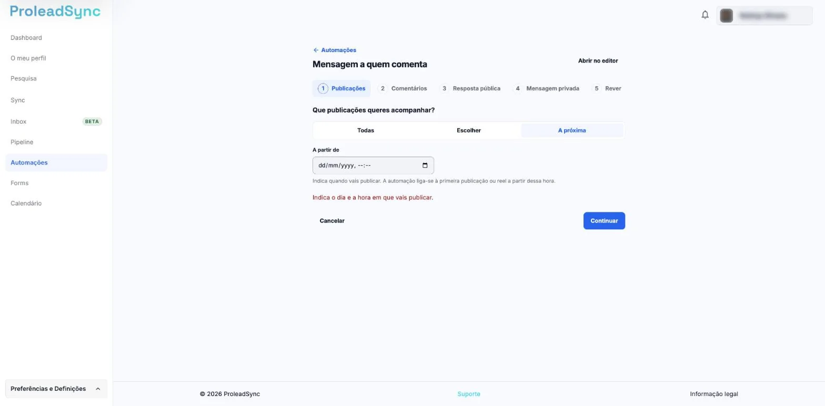Go back to Automações link
Screen dimensions: 825x406
point(335,50)
